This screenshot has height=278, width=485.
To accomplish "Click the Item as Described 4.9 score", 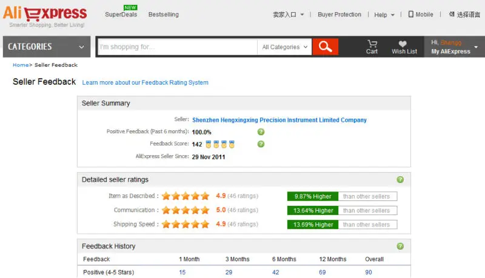I will [221, 196].
